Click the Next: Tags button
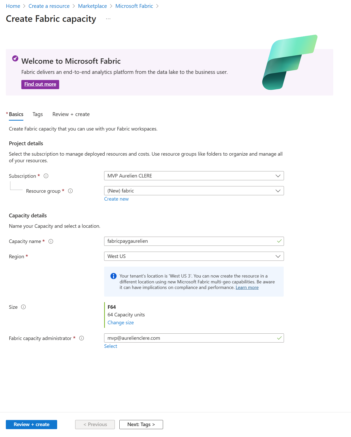351x437 pixels. 141,424
